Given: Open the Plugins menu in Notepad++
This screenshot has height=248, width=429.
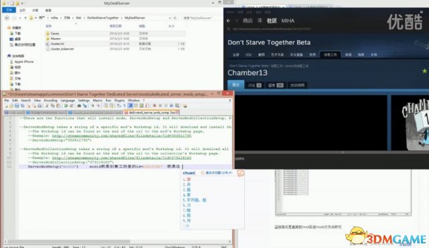Looking at the screenshot, I should click(119, 101).
